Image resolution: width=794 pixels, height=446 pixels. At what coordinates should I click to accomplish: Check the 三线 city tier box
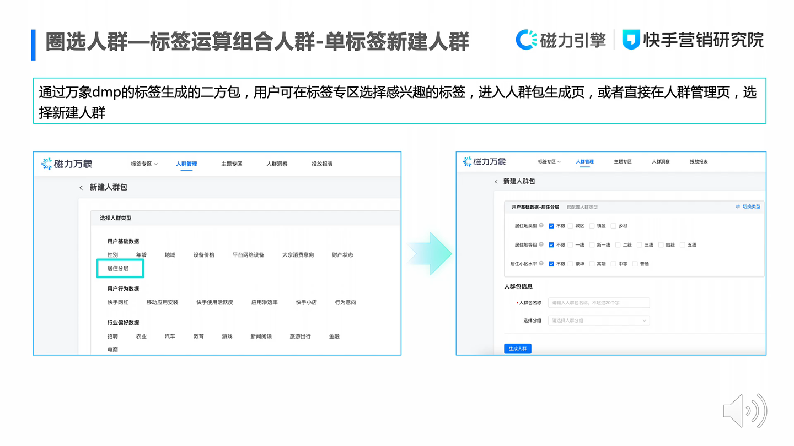[640, 244]
